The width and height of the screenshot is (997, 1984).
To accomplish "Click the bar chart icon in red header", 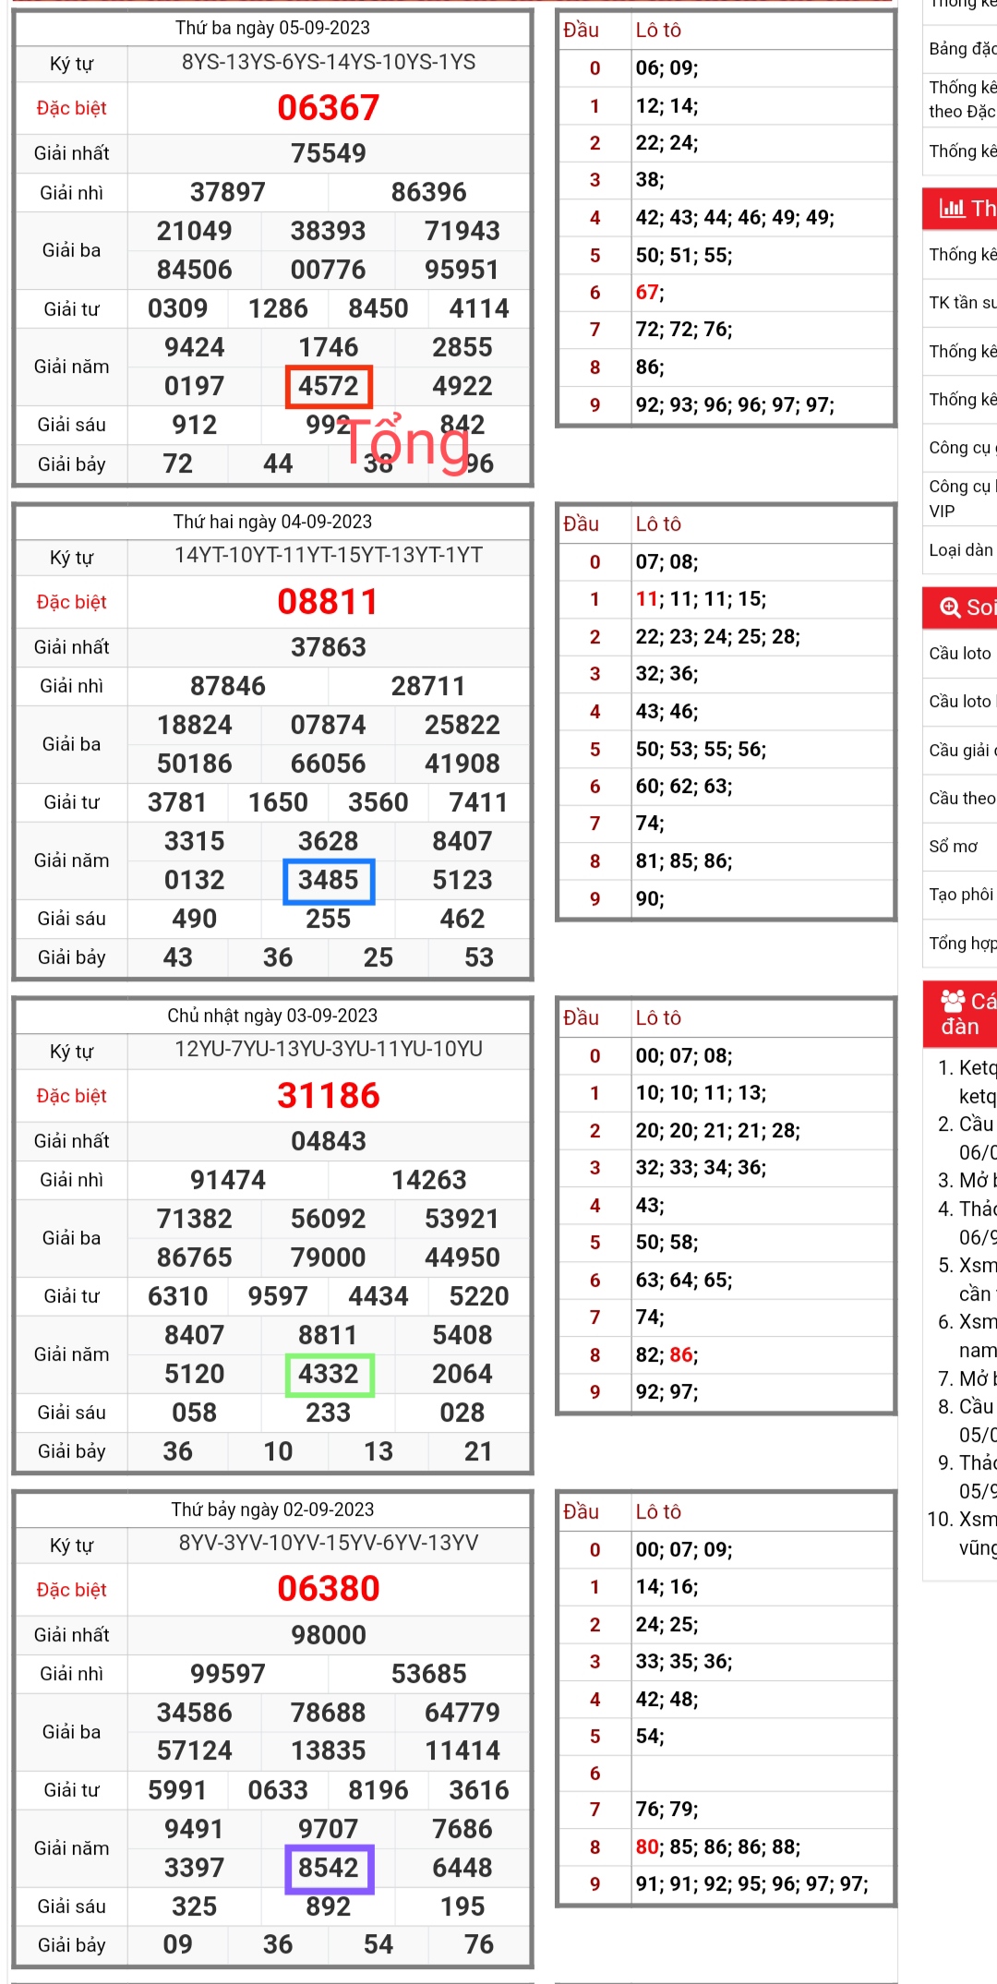I will [x=951, y=208].
